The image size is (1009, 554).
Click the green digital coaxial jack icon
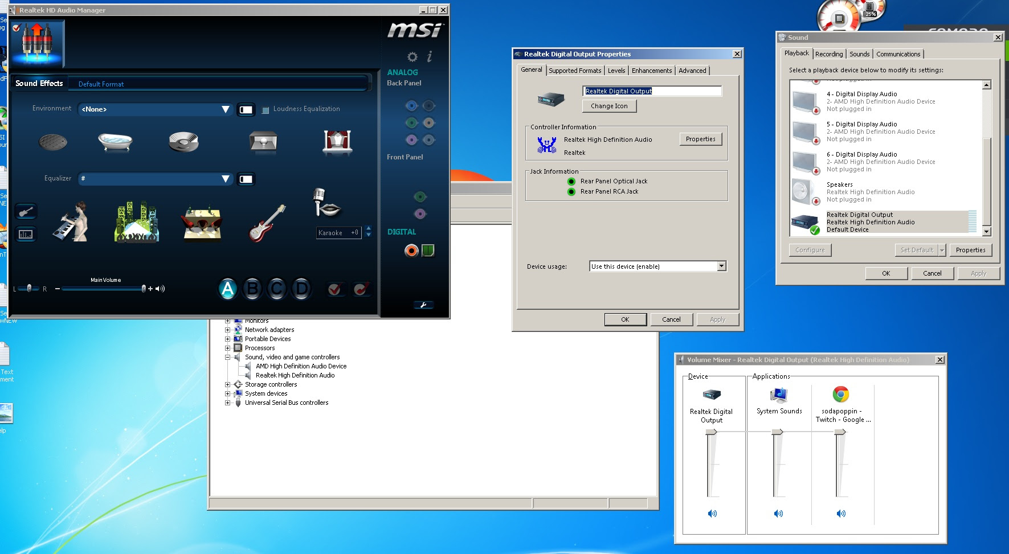click(428, 251)
